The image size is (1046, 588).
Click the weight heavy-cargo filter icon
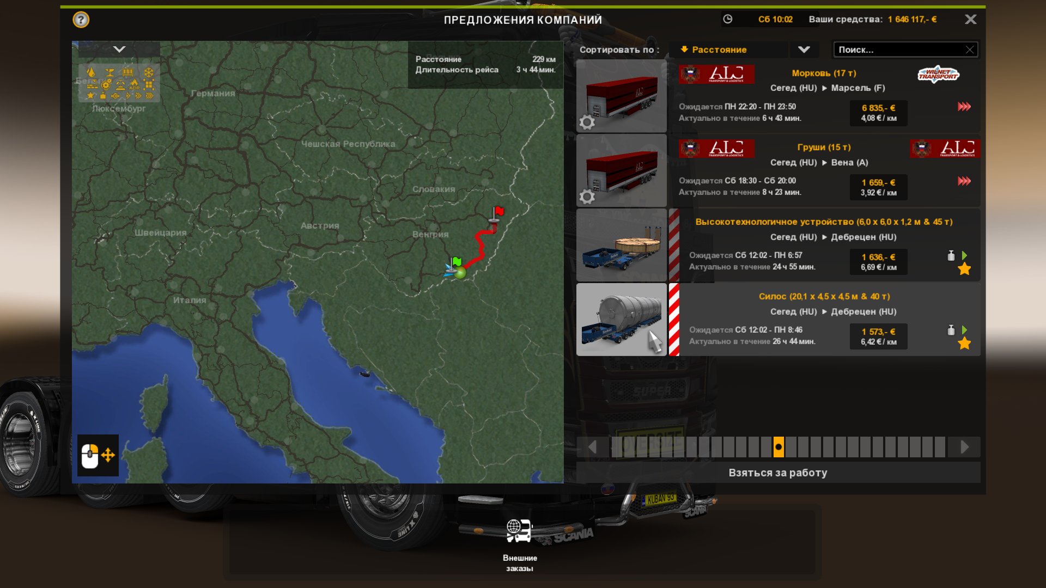point(103,95)
